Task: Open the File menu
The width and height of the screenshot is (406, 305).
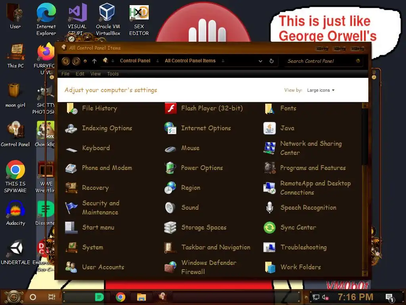Action: pos(65,74)
